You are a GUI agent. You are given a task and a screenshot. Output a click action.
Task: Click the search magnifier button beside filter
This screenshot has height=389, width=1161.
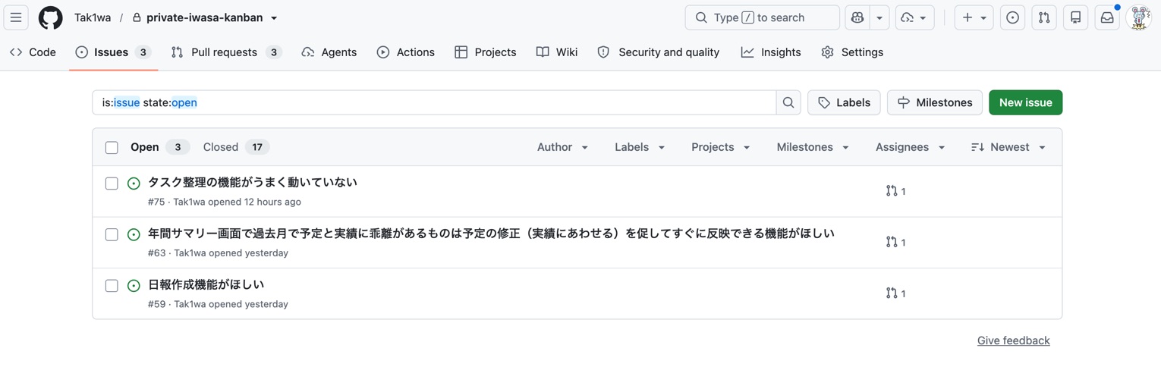coord(788,102)
